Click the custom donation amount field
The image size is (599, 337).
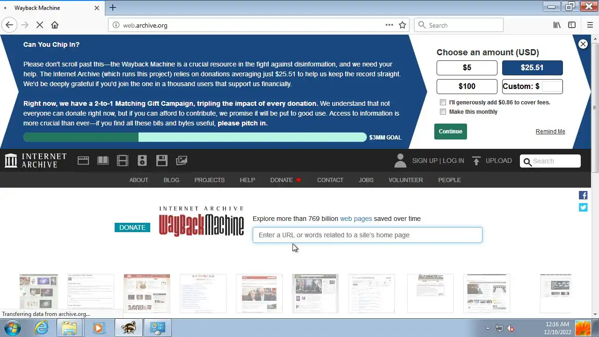click(551, 86)
